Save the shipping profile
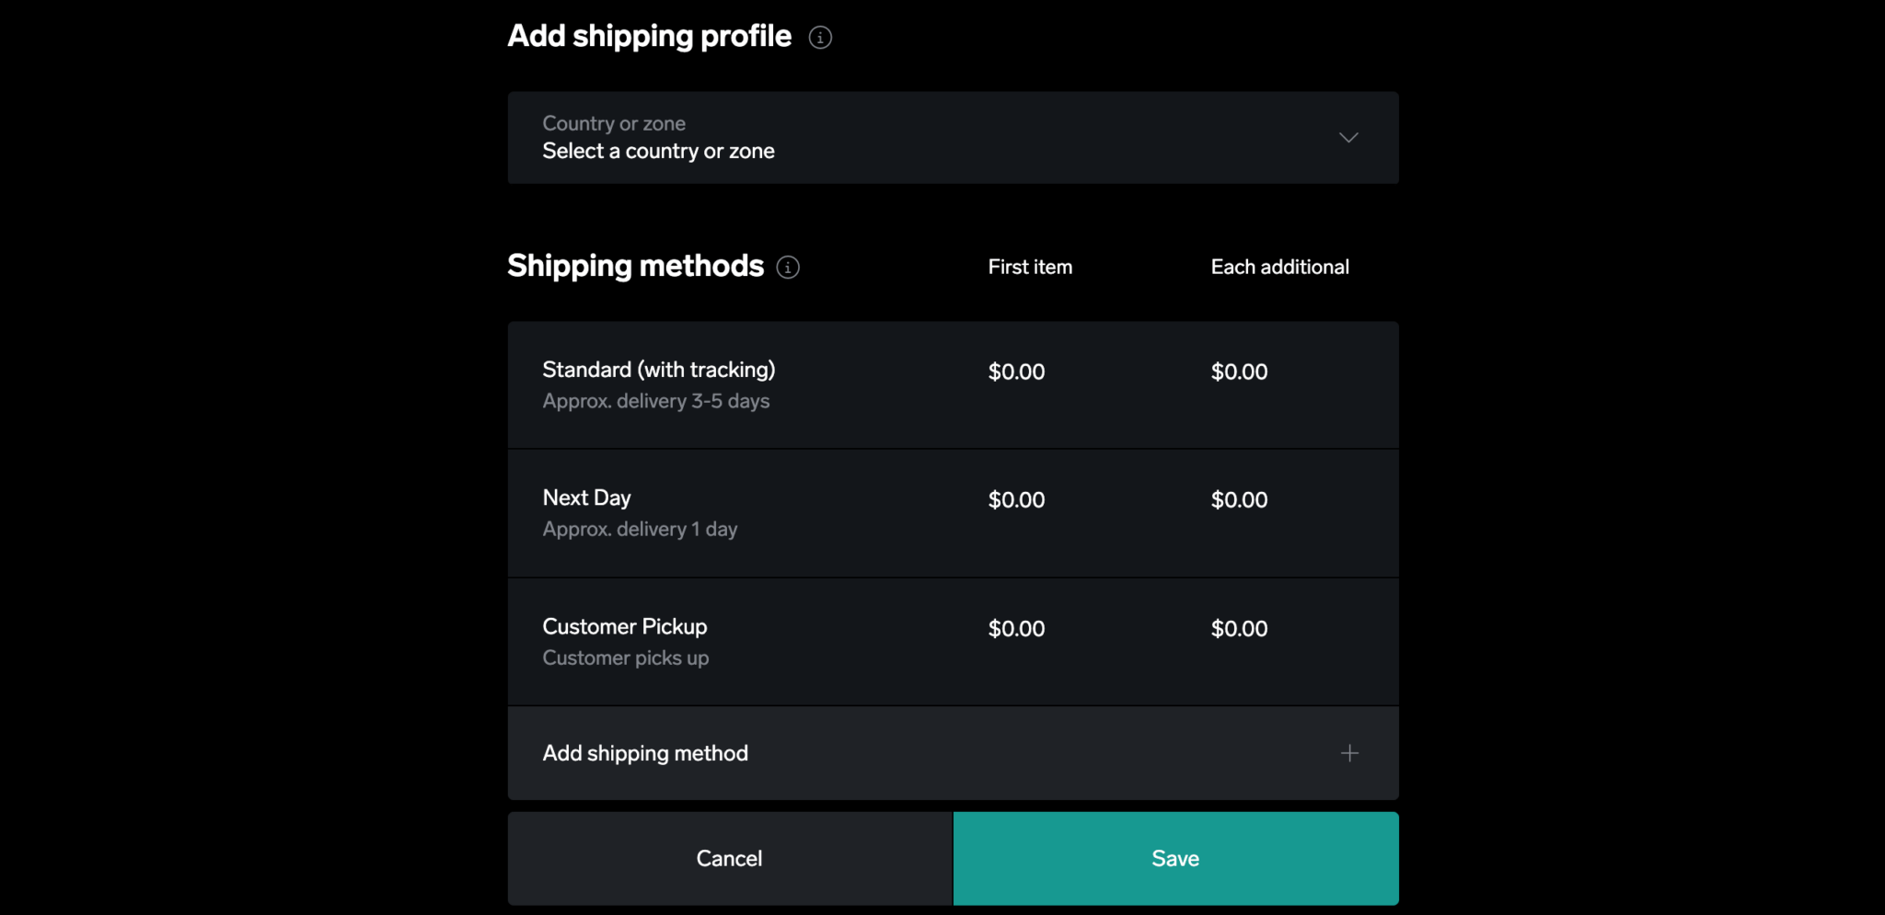This screenshot has height=915, width=1885. 1175,857
